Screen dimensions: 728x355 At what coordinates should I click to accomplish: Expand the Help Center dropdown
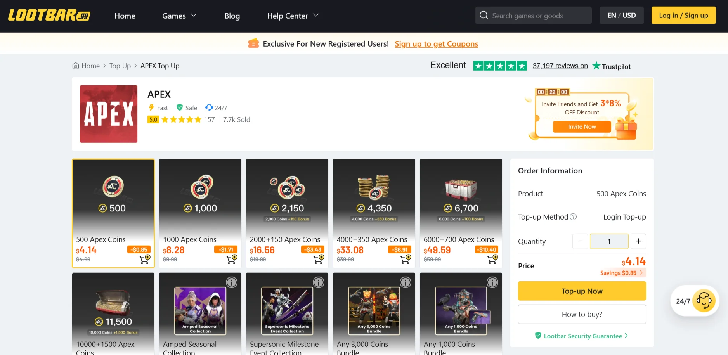coord(293,16)
